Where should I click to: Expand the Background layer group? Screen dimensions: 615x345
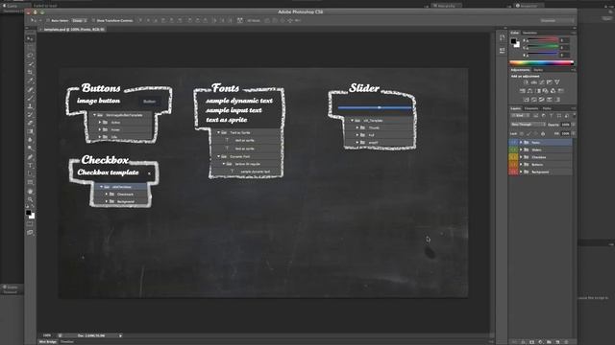521,172
